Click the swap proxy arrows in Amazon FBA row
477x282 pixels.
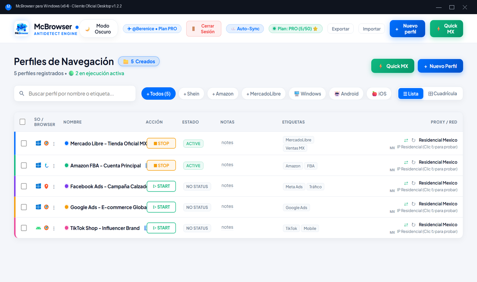(x=406, y=162)
